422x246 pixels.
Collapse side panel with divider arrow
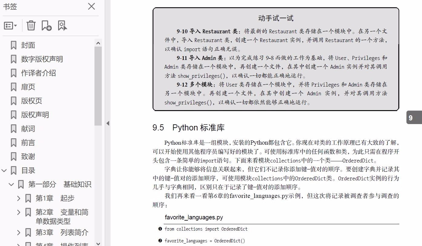[x=108, y=123]
